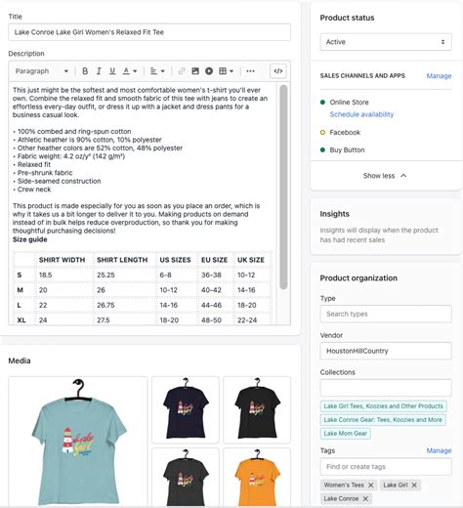Insert video icon in description toolbar
The image size is (463, 508).
tap(209, 71)
